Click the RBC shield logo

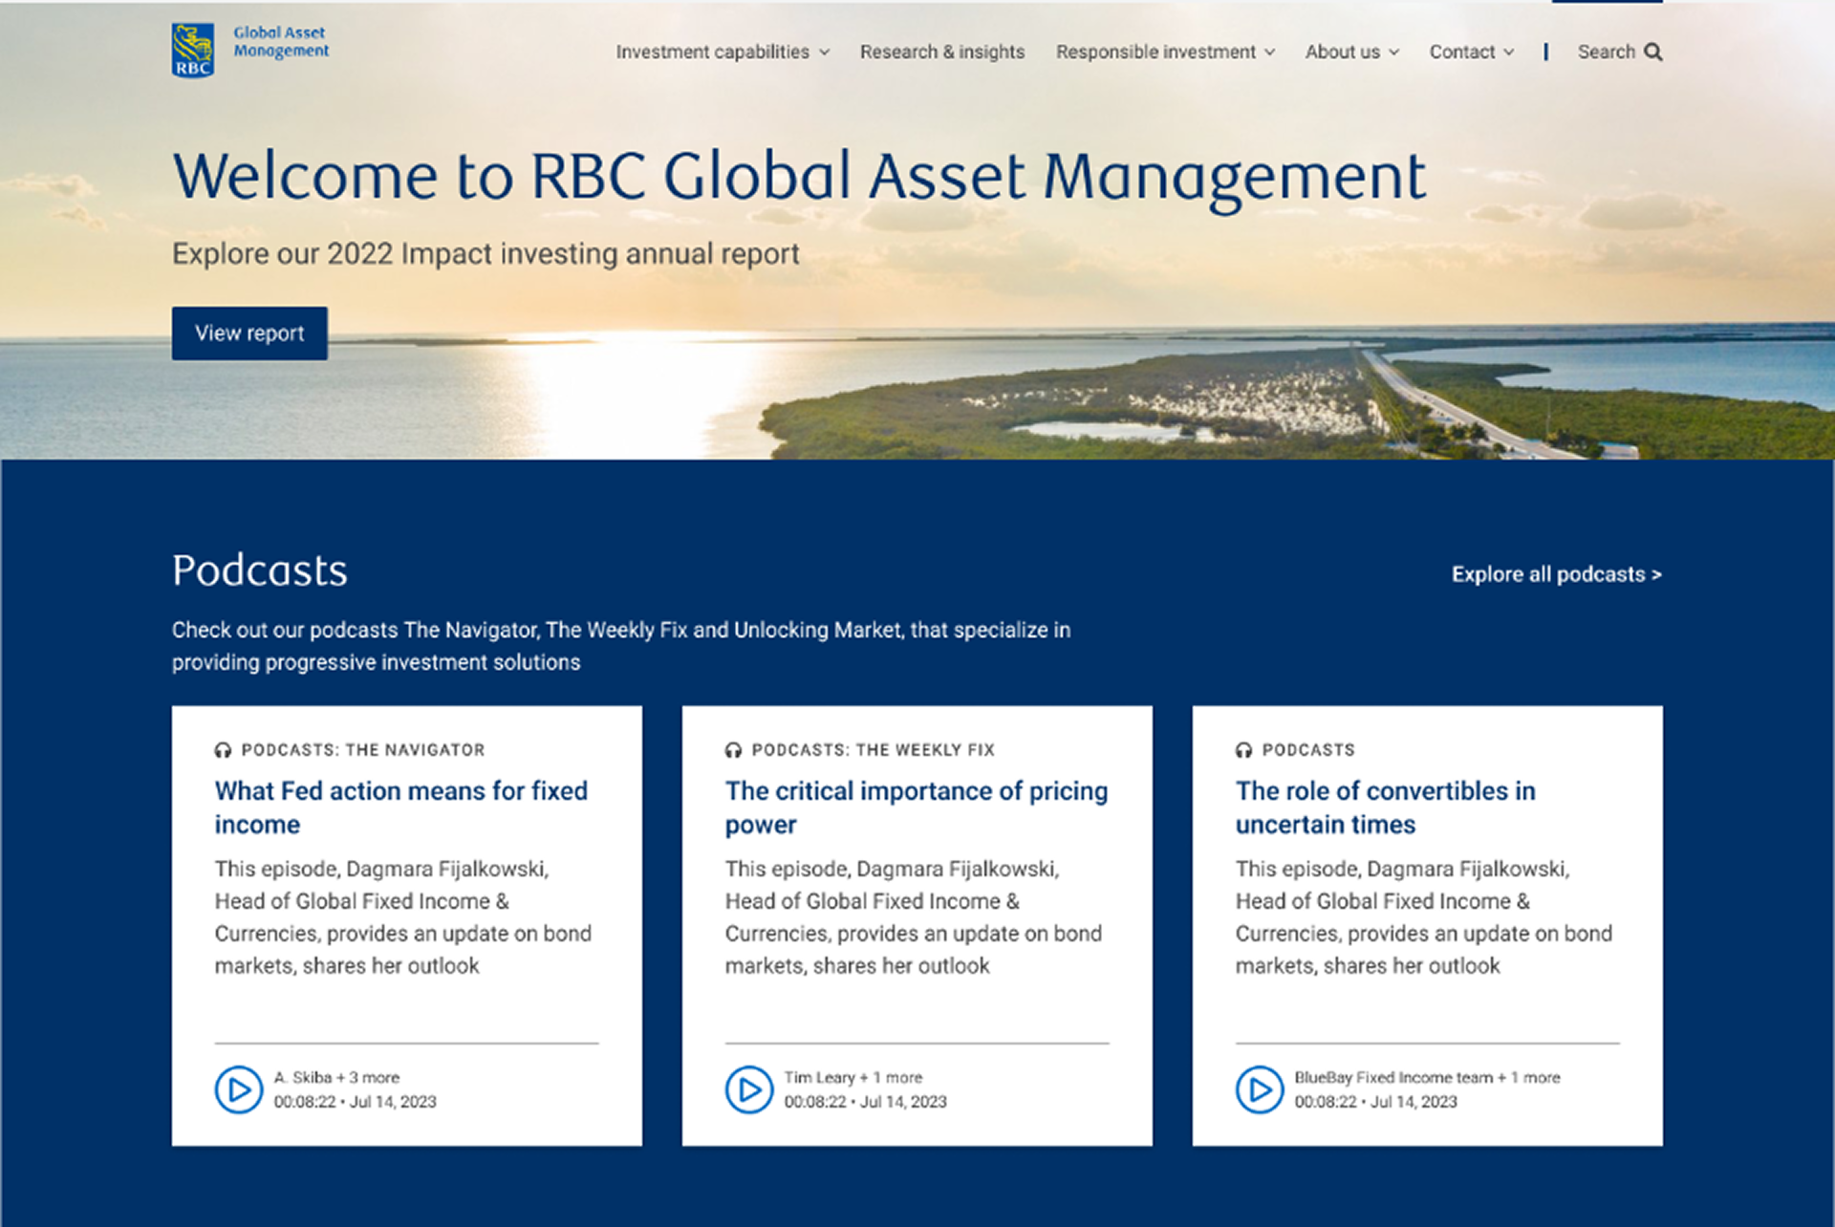tap(193, 51)
